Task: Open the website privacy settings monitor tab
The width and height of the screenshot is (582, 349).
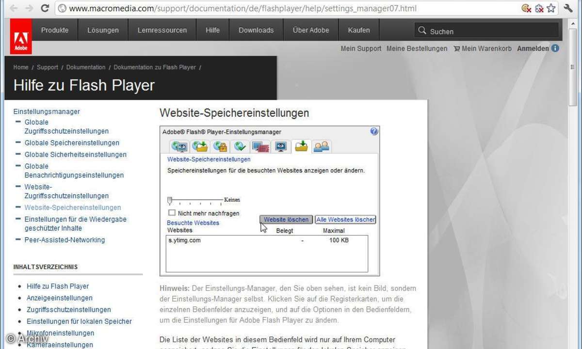Action: coord(281,146)
